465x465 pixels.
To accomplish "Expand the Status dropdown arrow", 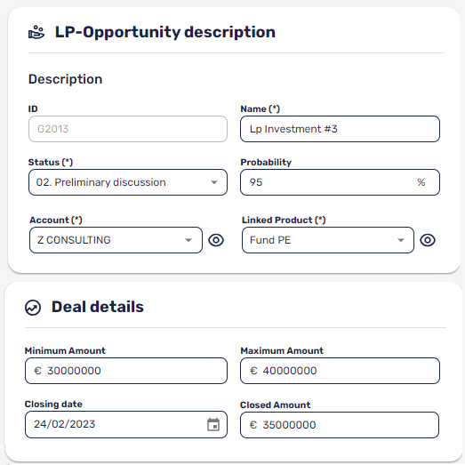I will tap(214, 182).
